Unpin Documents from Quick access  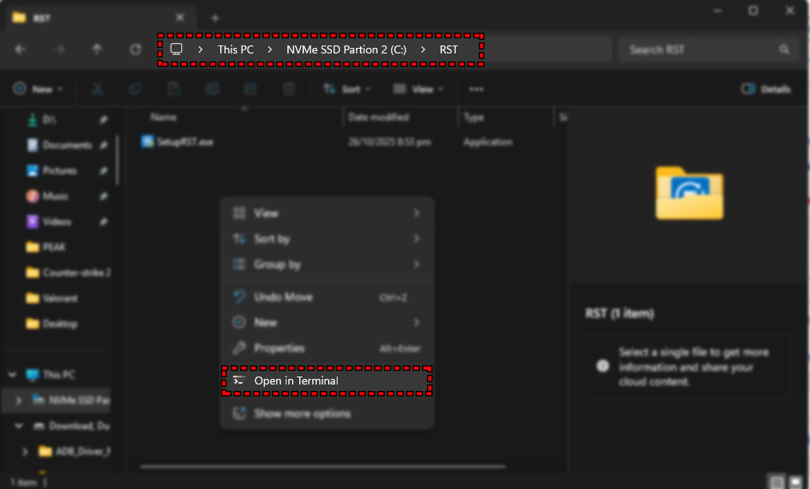click(x=103, y=144)
